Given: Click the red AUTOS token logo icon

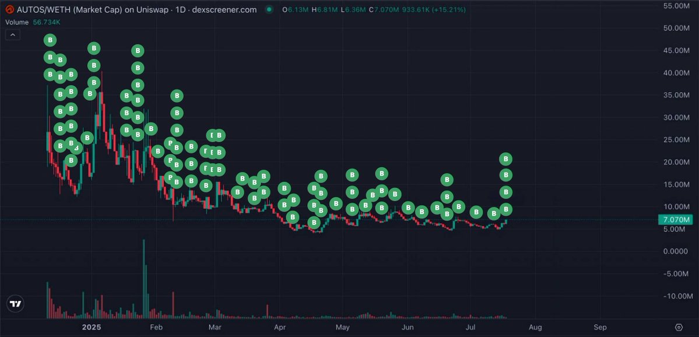Looking at the screenshot, I should point(10,9).
